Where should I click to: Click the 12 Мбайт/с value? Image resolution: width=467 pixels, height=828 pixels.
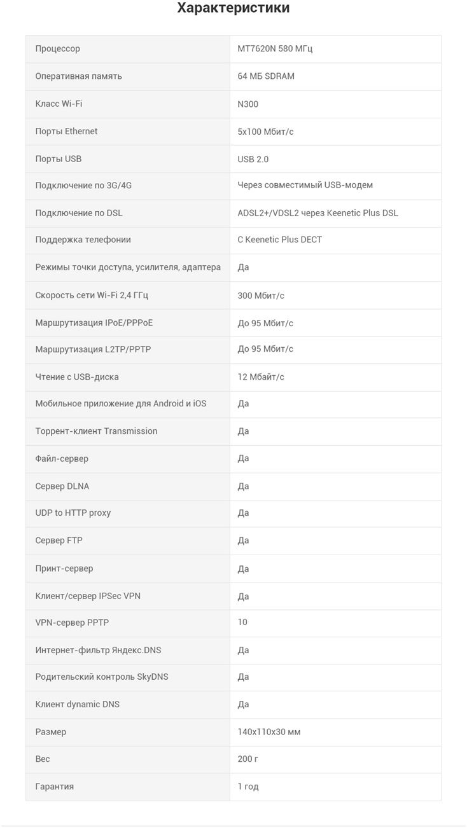(x=261, y=377)
